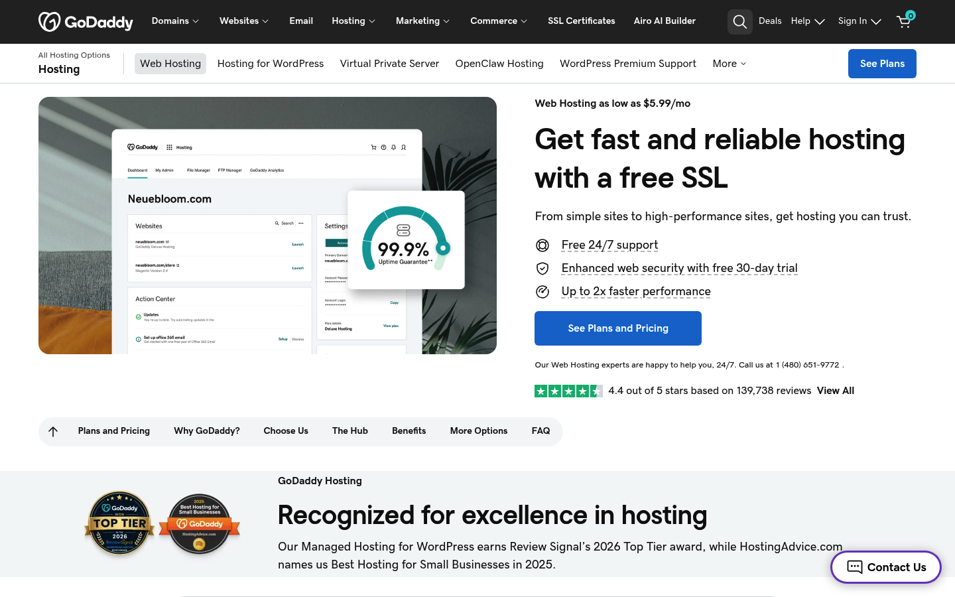This screenshot has height=597, width=955.
Task: Expand the Commerce menu
Action: pyautogui.click(x=499, y=21)
